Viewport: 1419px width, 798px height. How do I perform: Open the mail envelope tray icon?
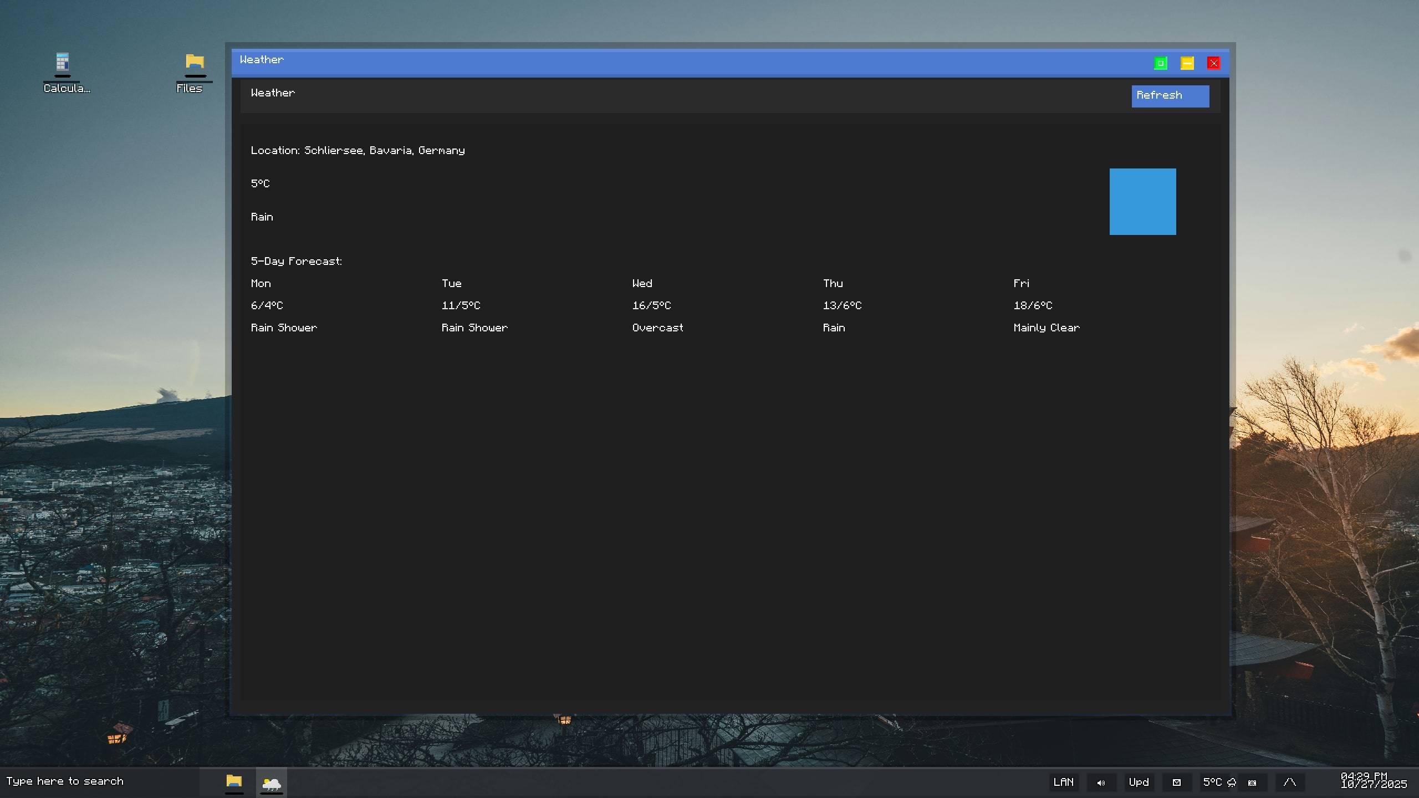pyautogui.click(x=1176, y=782)
